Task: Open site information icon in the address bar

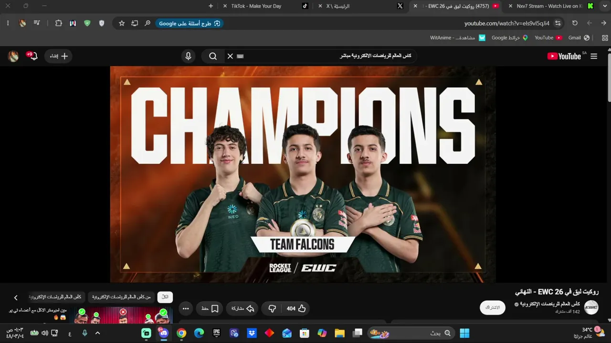Action: click(558, 23)
